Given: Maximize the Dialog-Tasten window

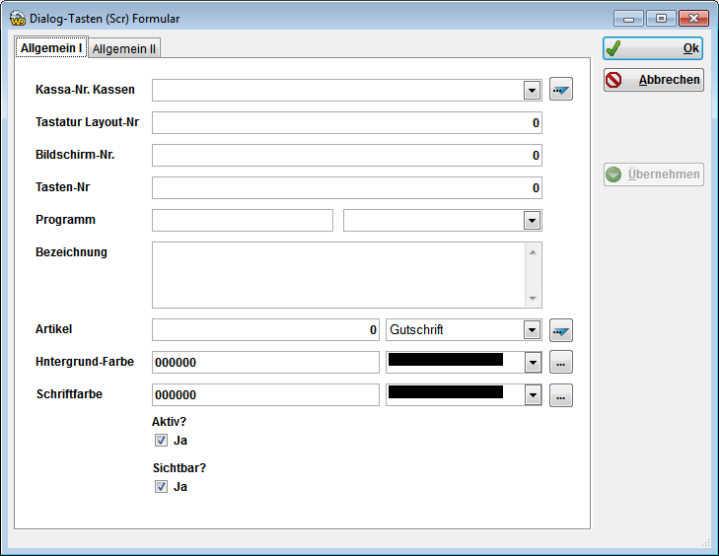Looking at the screenshot, I should point(661,19).
